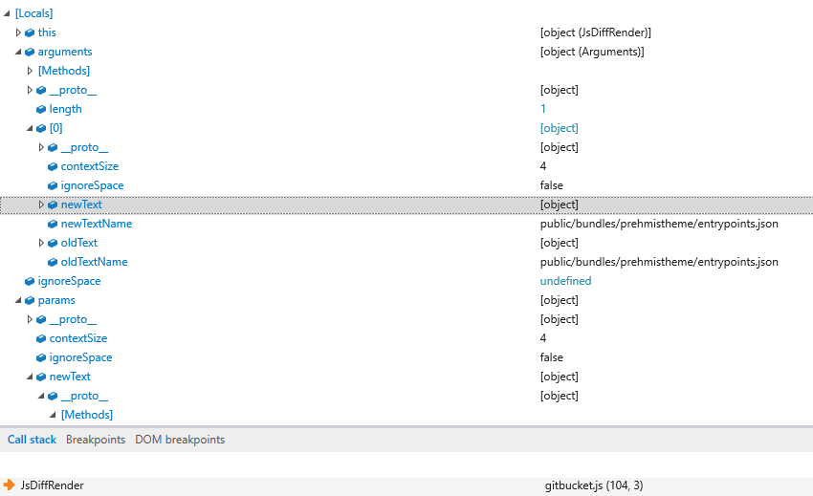Click the blue [object] value of [0]
Screen dimensions: 813x496
(559, 128)
